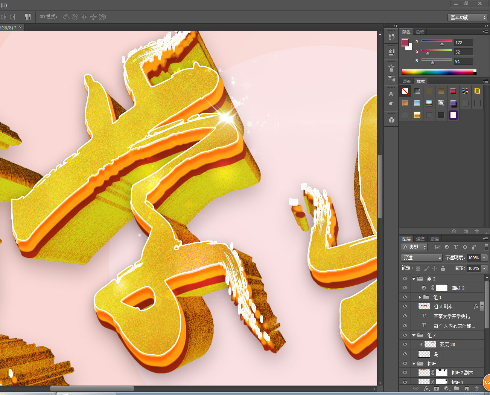Click lock image pixels brush icon
This screenshot has height=395, width=490.
pyautogui.click(x=426, y=268)
